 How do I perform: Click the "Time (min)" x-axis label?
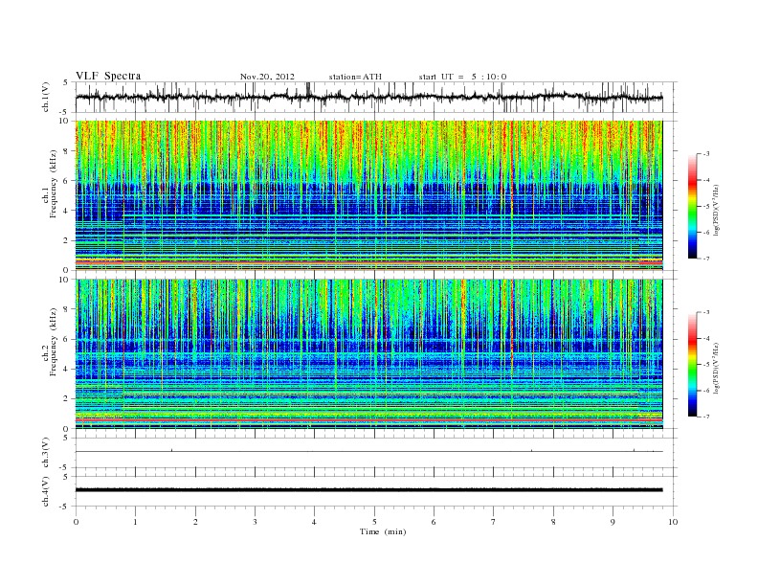(x=383, y=531)
